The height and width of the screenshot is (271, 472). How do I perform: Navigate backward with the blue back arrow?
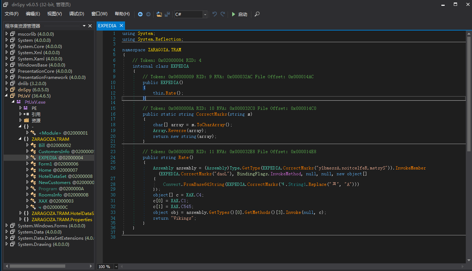coord(140,14)
